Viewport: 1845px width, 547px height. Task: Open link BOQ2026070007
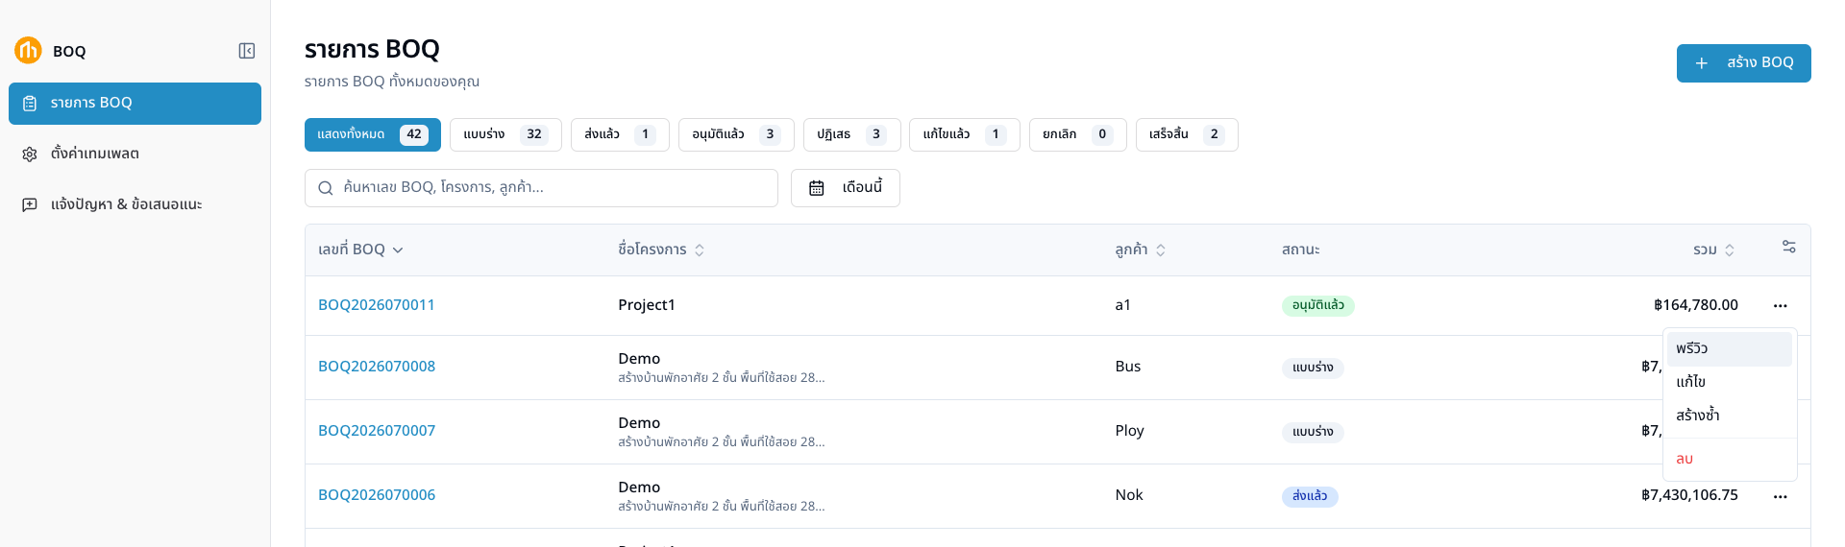[377, 431]
